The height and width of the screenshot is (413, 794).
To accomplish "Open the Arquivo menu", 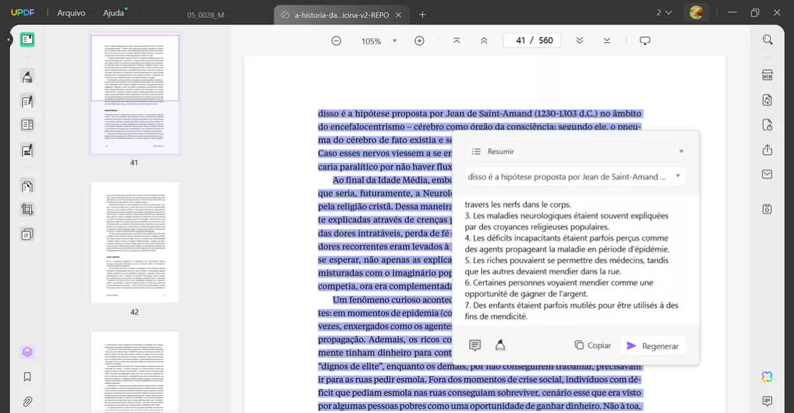I will pyautogui.click(x=71, y=13).
